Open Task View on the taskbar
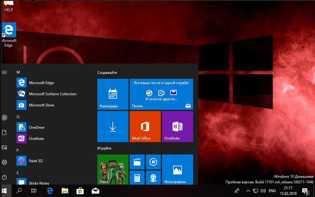Screen dimensions: 315x197 coord(34,190)
